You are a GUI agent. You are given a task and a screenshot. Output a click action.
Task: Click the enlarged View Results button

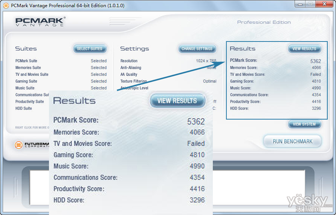point(177,101)
